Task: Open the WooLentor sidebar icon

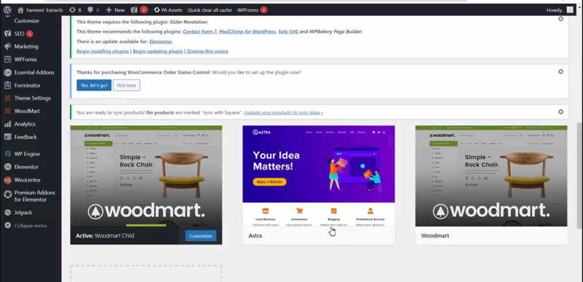Action: point(8,180)
